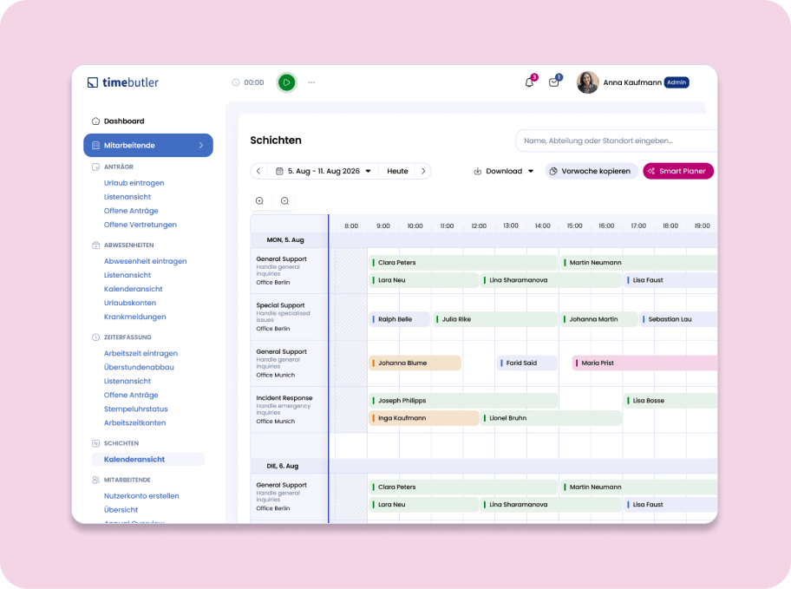791x589 pixels.
Task: Click the timebutler logo
Action: pos(123,82)
